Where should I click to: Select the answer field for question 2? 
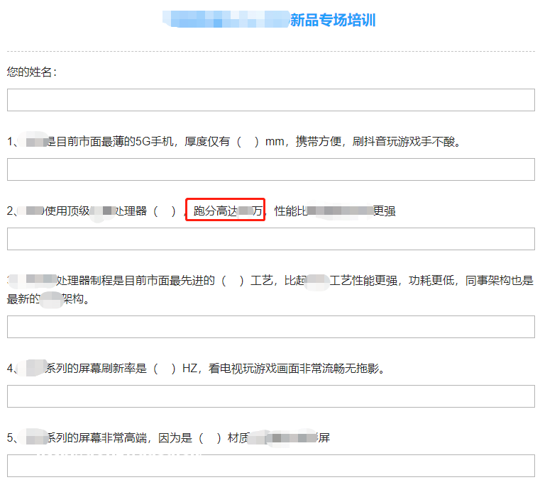270,239
